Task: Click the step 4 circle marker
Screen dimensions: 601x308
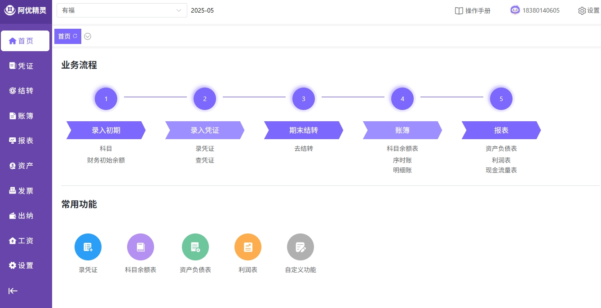Action: point(402,99)
